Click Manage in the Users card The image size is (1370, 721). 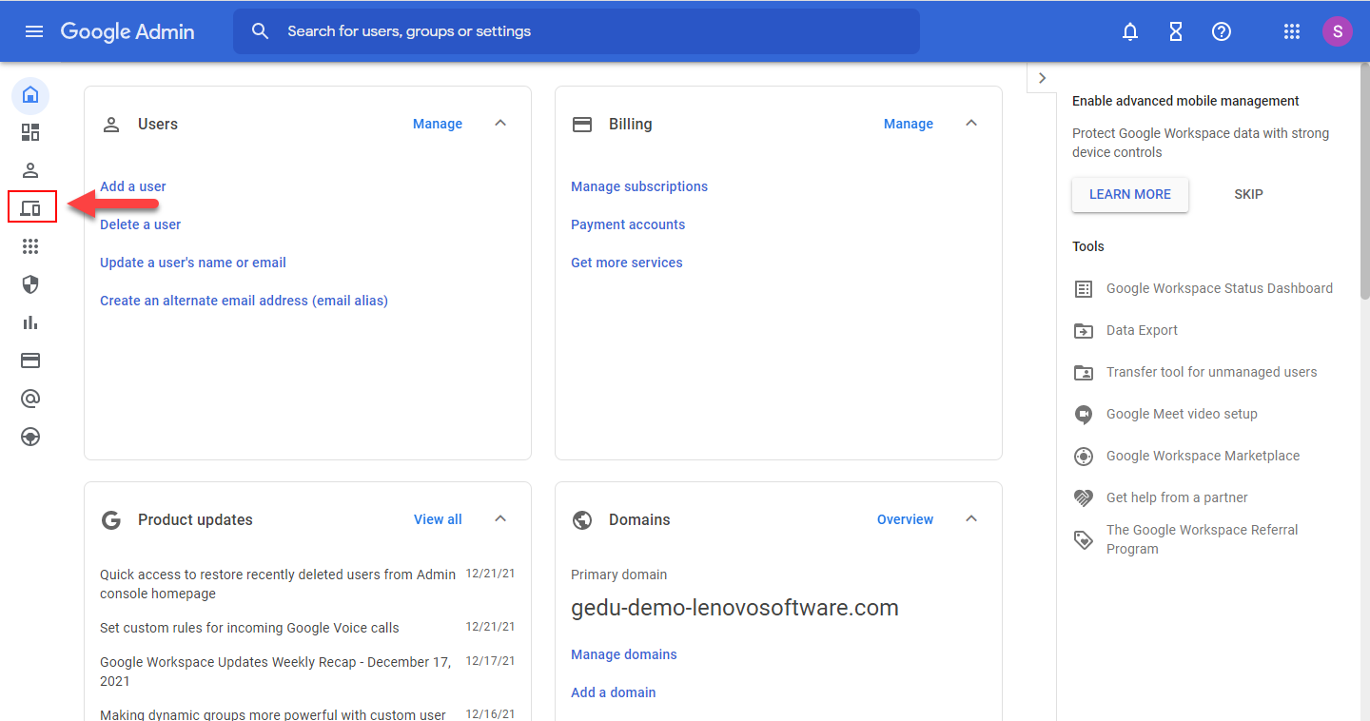438,124
